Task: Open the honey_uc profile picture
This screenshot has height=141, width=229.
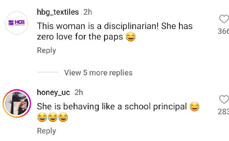Action: pos(16,103)
